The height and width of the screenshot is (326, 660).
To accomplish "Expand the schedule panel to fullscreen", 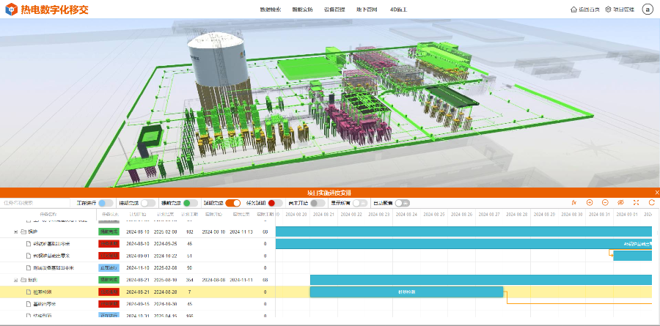I will [635, 202].
